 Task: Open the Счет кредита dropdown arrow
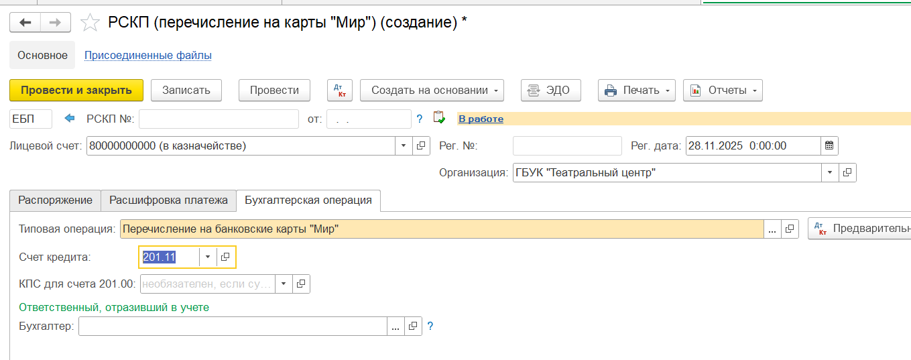coord(208,257)
